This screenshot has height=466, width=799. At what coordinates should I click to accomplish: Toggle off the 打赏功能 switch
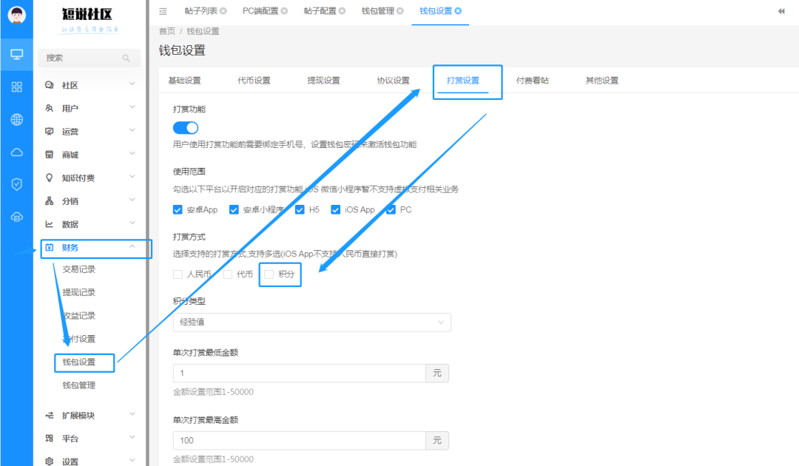point(185,127)
